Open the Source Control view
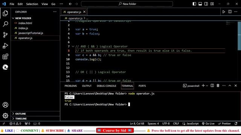The width and height of the screenshot is (241, 135). (x=5, y=35)
